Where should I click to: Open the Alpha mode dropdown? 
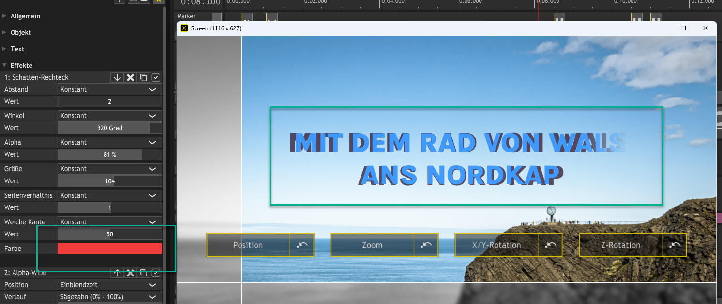[110, 142]
